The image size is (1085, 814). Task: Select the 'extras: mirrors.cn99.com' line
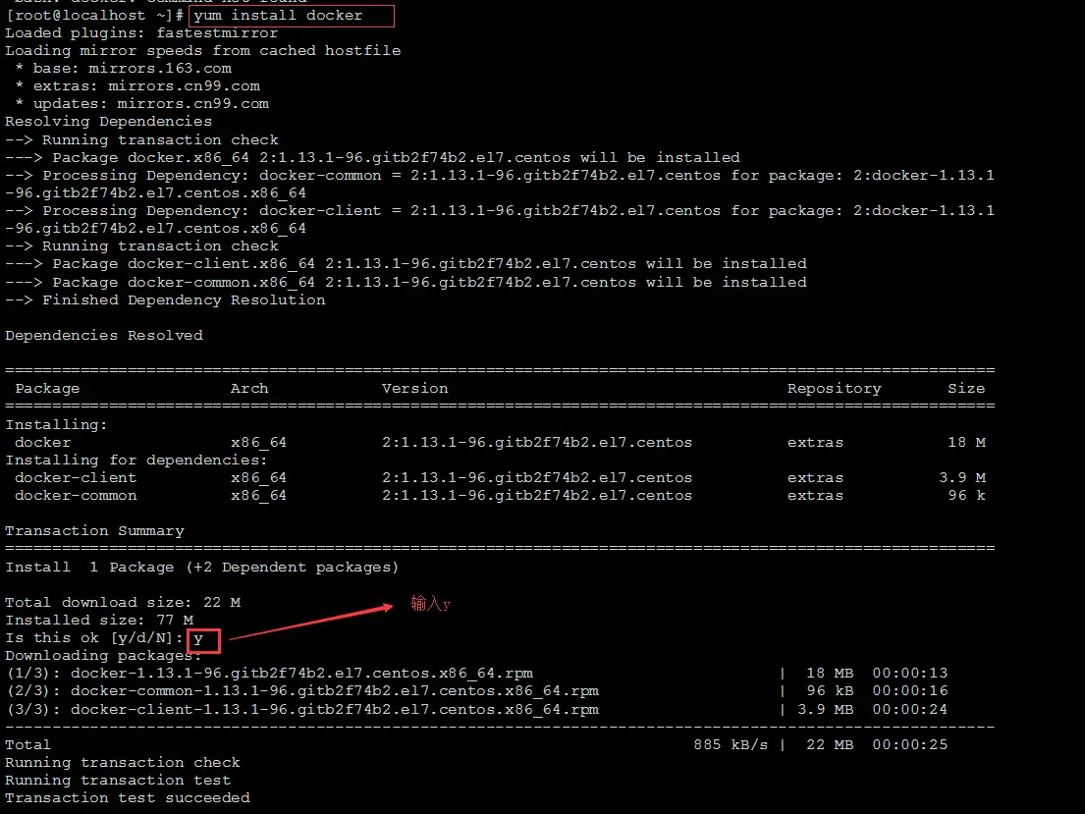137,86
